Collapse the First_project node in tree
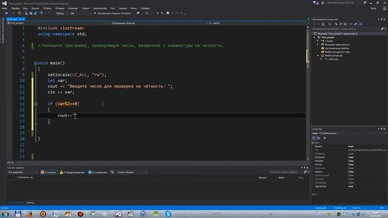 pyautogui.click(x=315, y=38)
